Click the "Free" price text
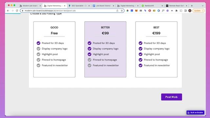Screen dimensions: 210x118 (x=54, y=33)
